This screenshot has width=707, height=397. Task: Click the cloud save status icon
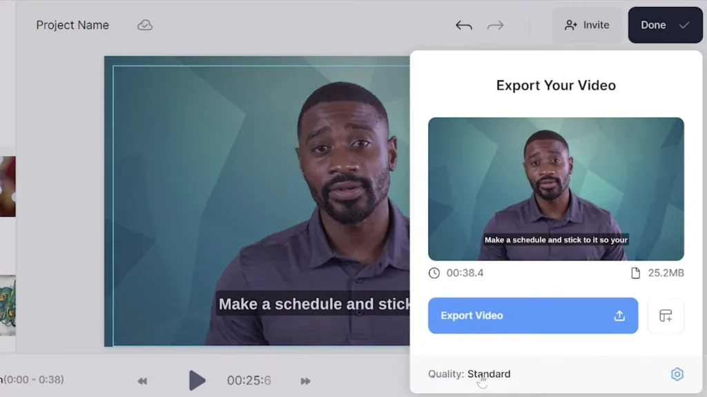click(145, 26)
